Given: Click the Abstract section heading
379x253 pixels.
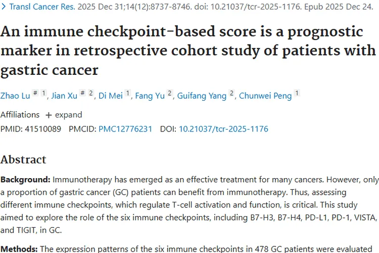Looking at the screenshot, I should pos(23,159).
